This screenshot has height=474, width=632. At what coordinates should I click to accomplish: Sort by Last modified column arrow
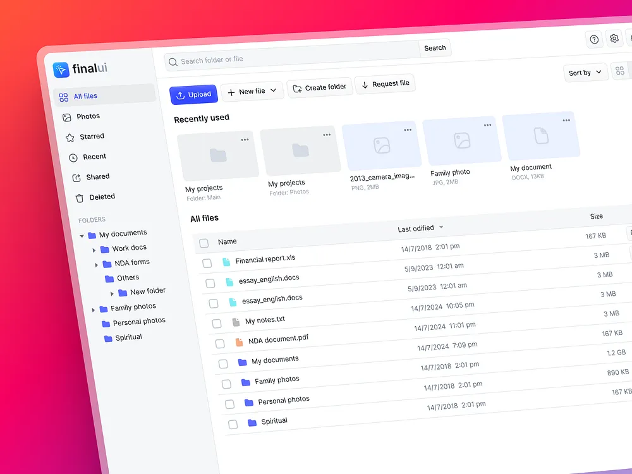pos(441,227)
